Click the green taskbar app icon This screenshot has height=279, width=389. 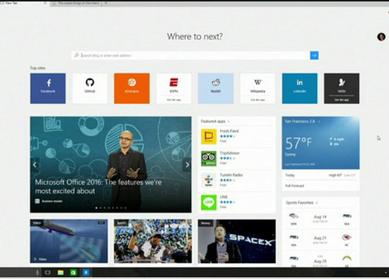click(73, 272)
